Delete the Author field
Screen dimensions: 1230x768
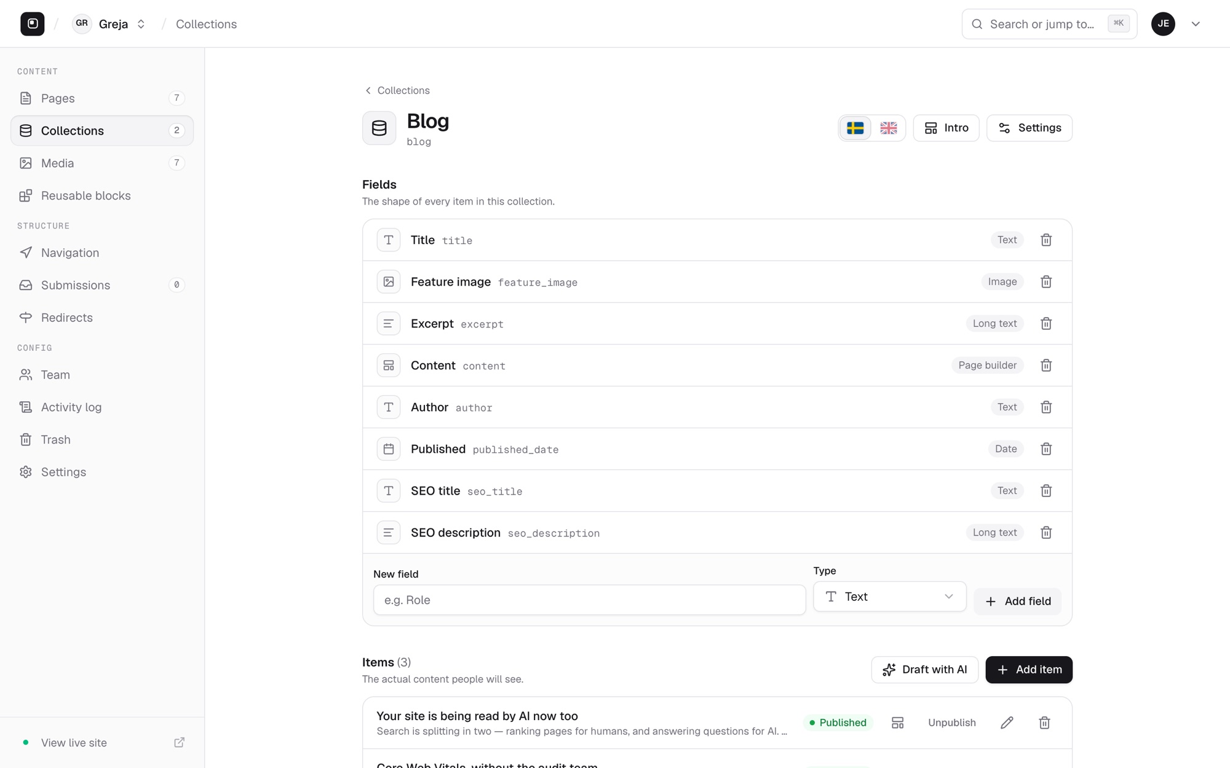[x=1046, y=407]
